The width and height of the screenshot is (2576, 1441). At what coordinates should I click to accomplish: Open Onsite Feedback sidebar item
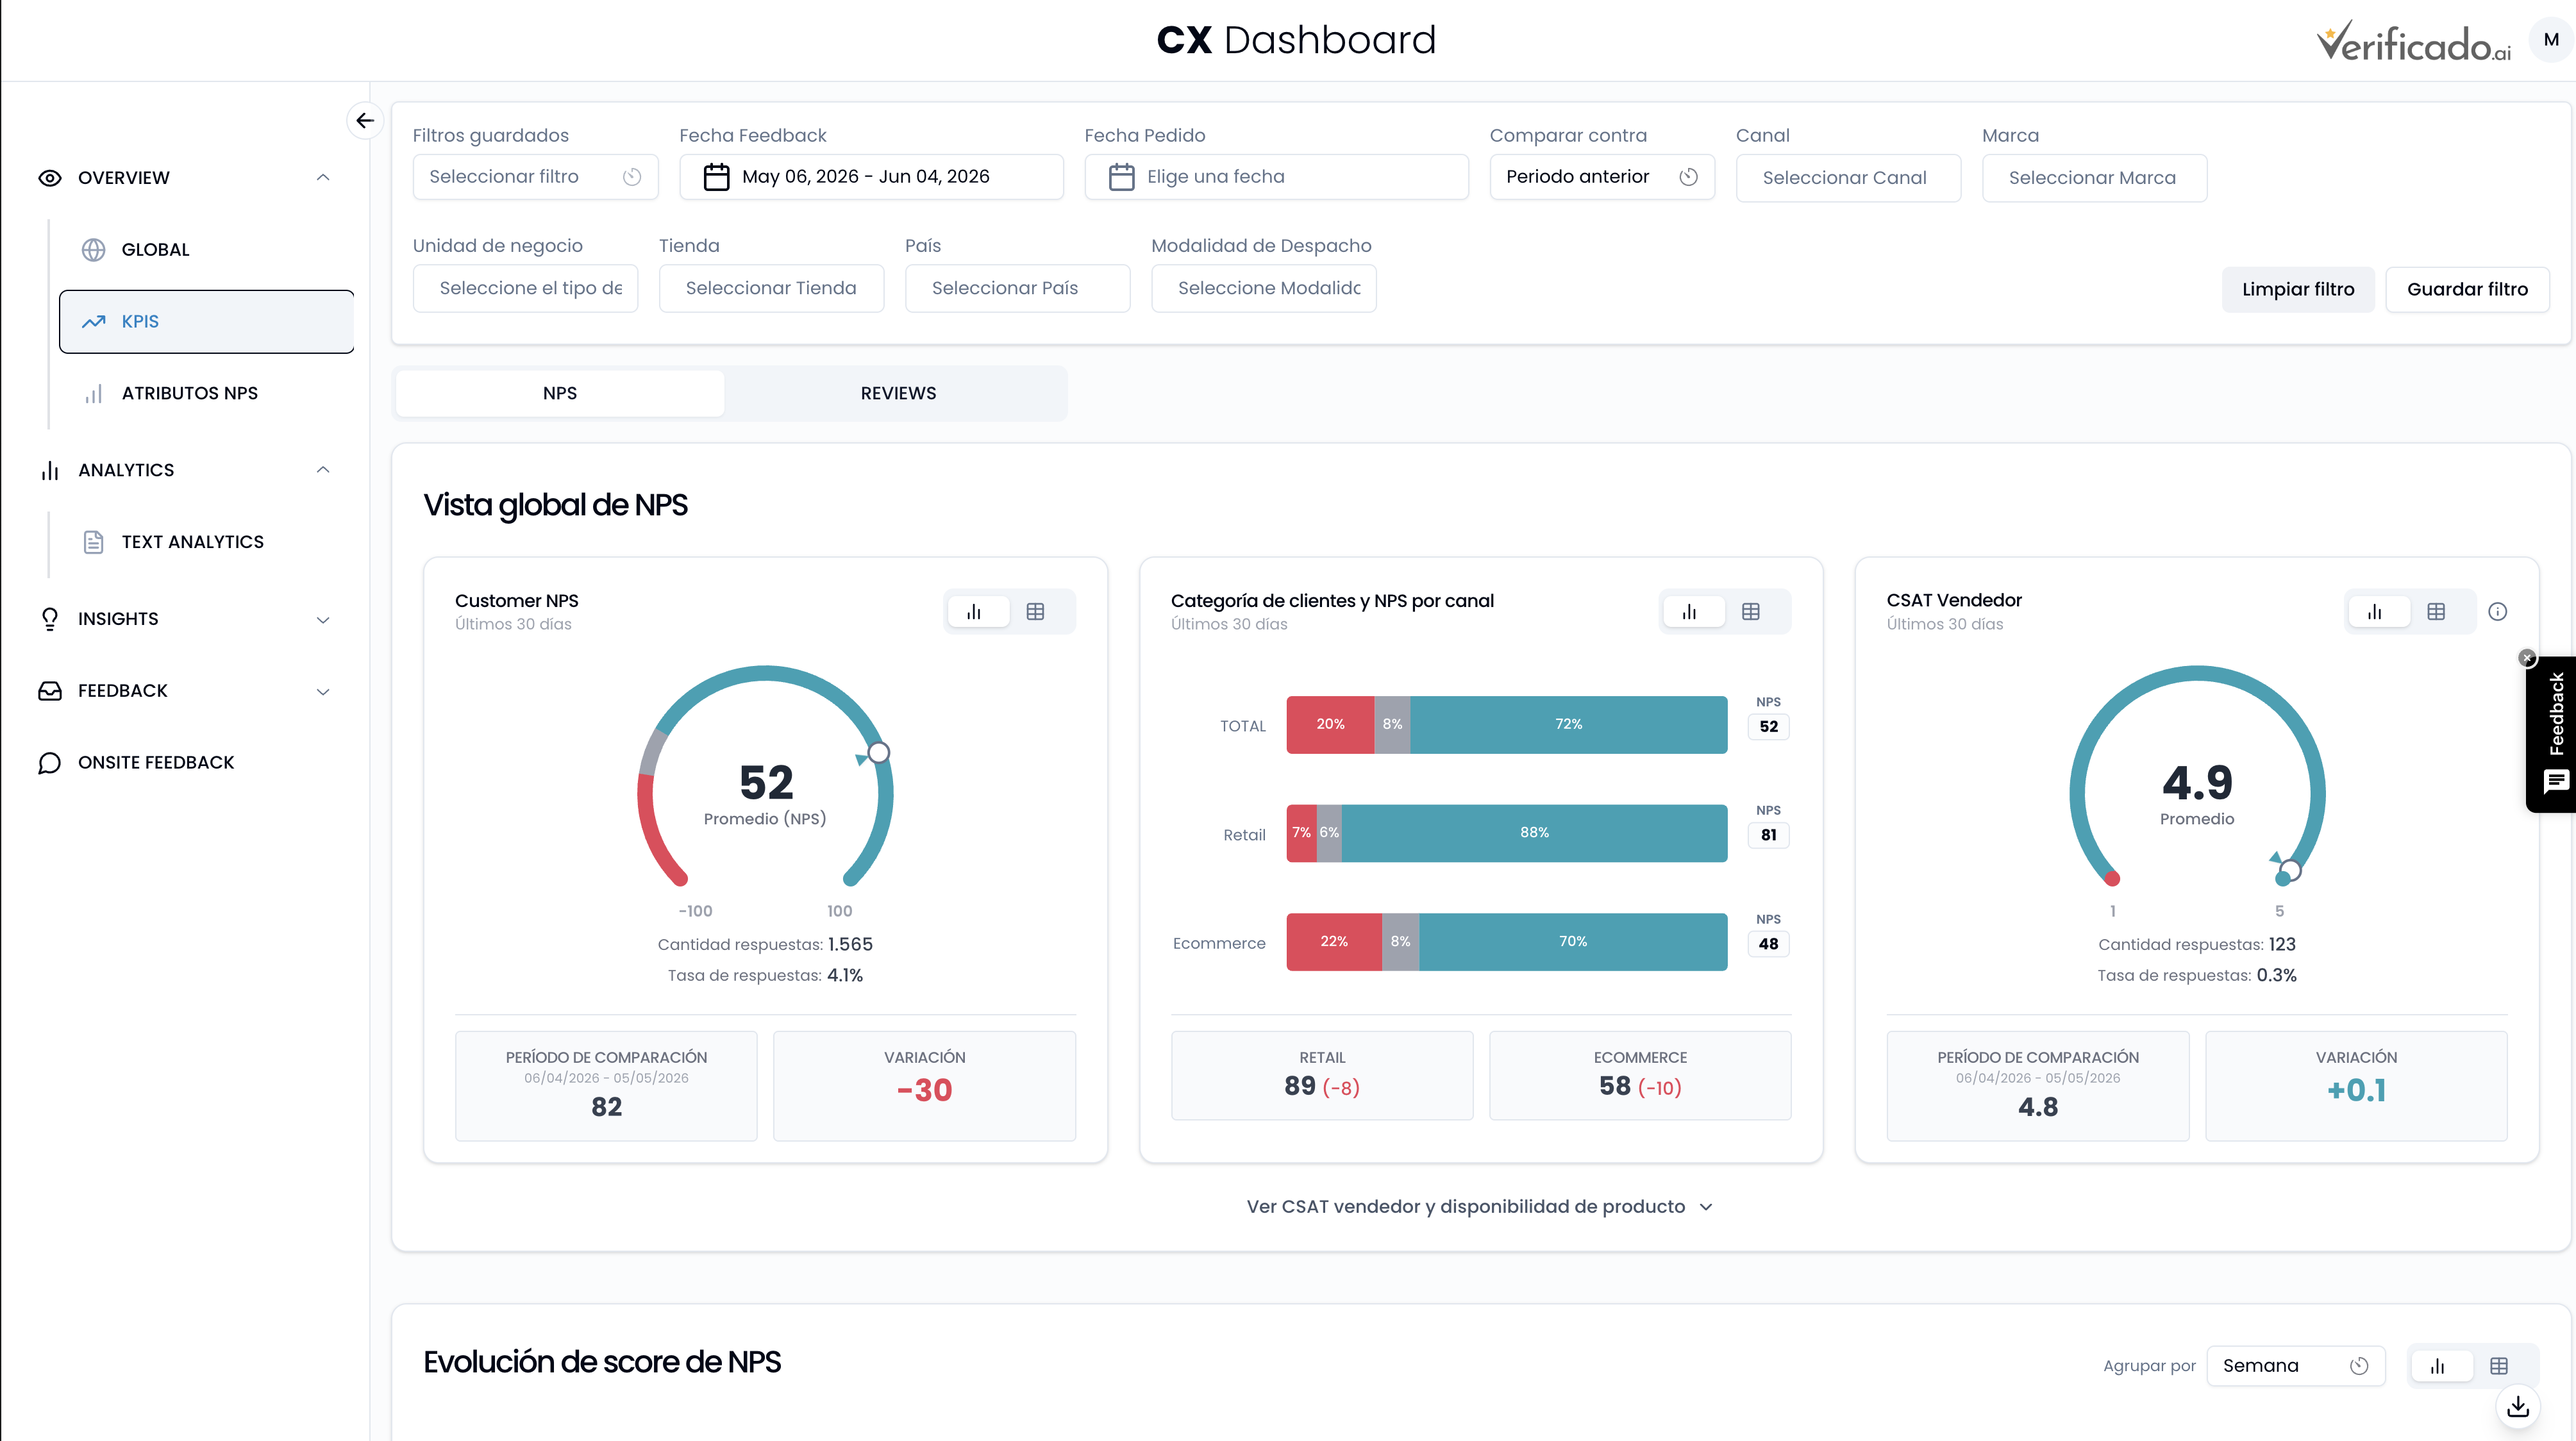185,763
